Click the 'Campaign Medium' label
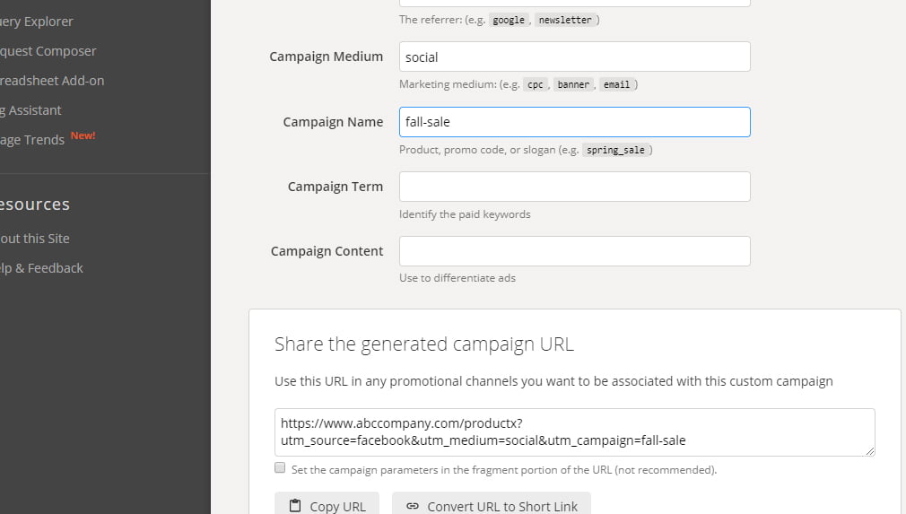906x514 pixels. [326, 57]
